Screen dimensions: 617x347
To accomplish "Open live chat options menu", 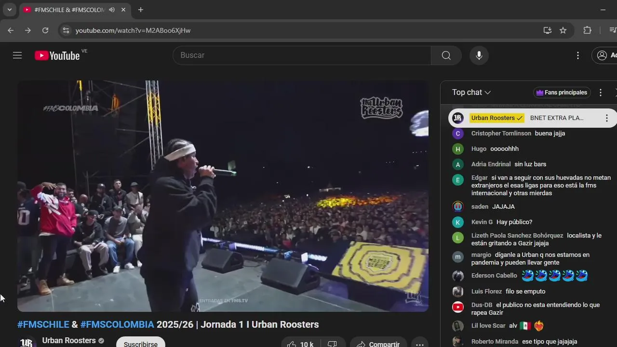I will pos(601,93).
